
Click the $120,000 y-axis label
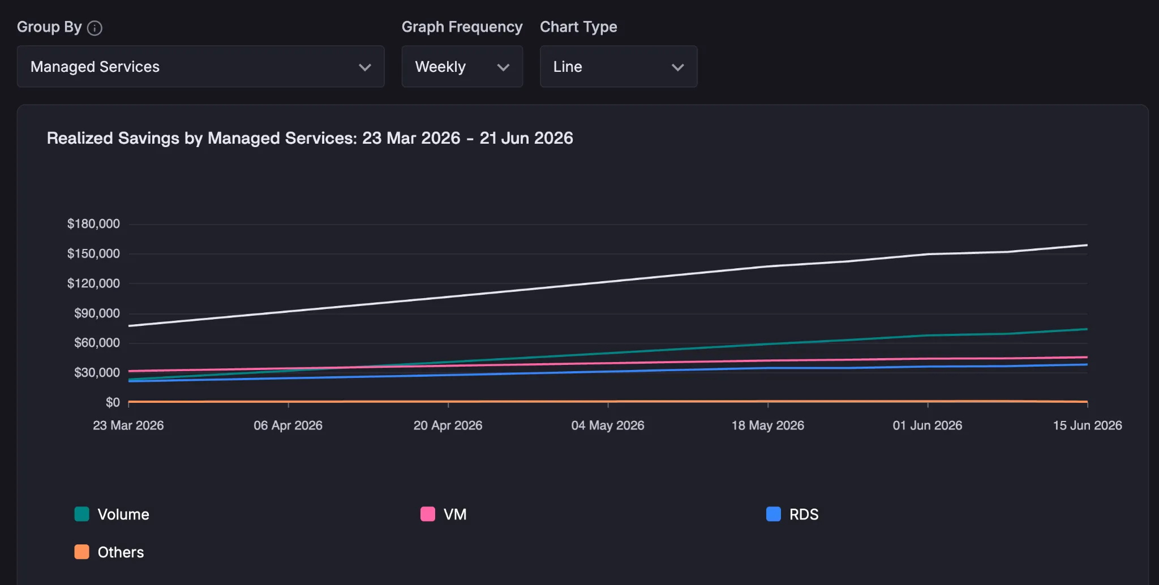point(93,283)
